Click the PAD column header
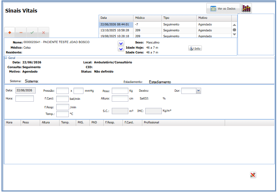The height and width of the screenshot is (193, 278). pyautogui.click(x=96, y=123)
